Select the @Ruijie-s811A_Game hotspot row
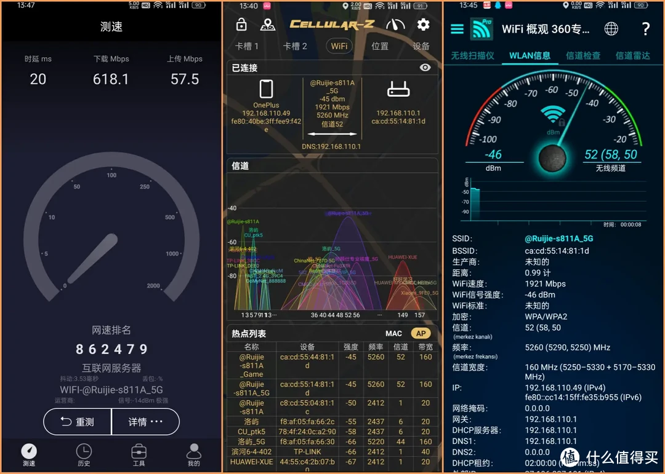665x474 pixels. [332, 366]
